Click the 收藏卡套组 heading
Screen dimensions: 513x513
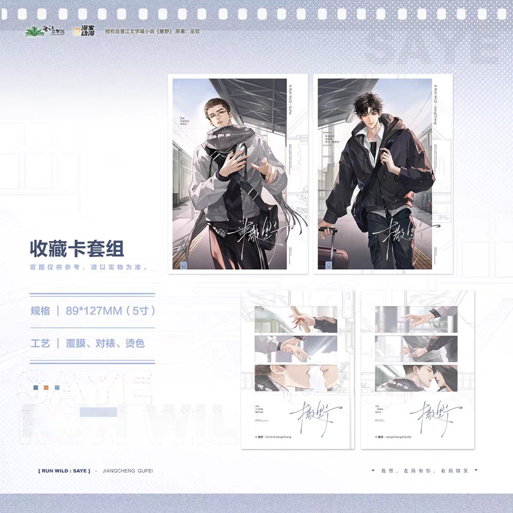pos(77,249)
